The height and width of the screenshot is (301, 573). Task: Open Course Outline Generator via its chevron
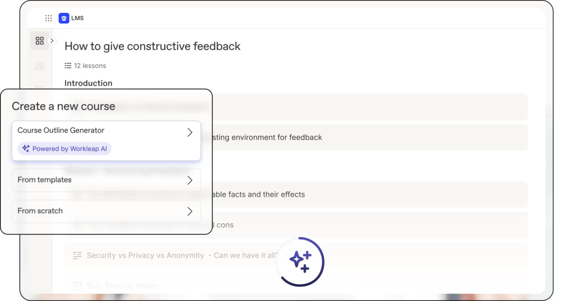(x=190, y=133)
